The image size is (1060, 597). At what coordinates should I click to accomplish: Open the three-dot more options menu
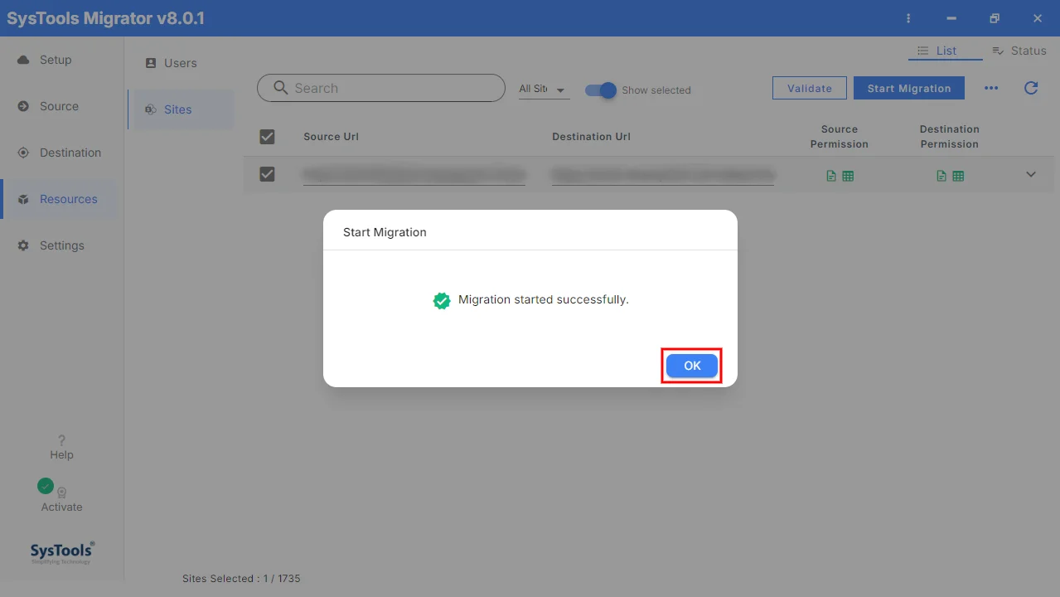[991, 89]
